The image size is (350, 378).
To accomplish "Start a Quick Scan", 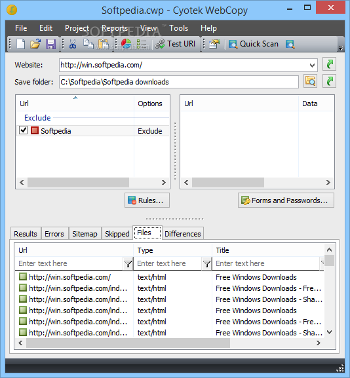I will [254, 44].
